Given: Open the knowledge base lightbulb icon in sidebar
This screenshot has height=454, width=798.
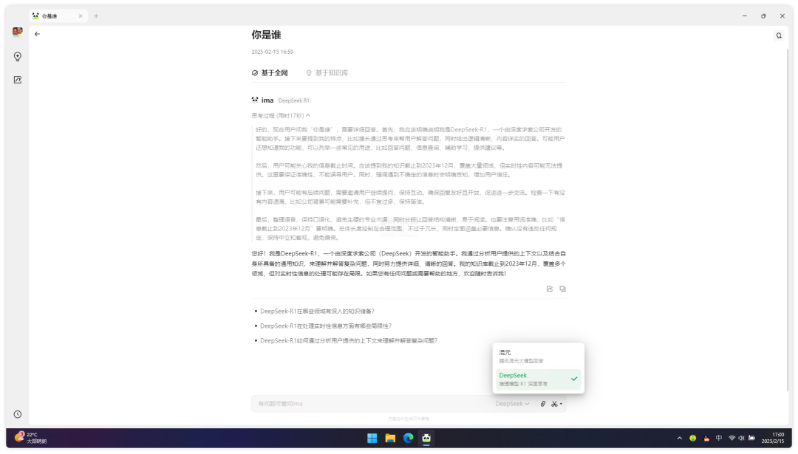Looking at the screenshot, I should tap(18, 57).
